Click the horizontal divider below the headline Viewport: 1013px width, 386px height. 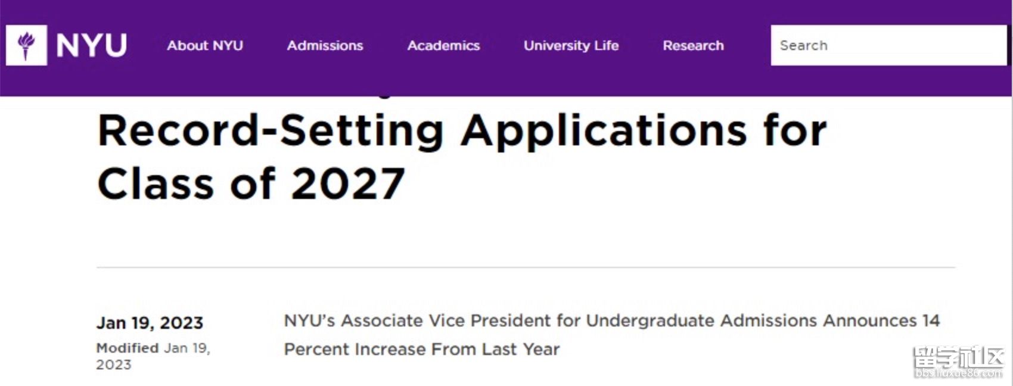[x=524, y=267]
